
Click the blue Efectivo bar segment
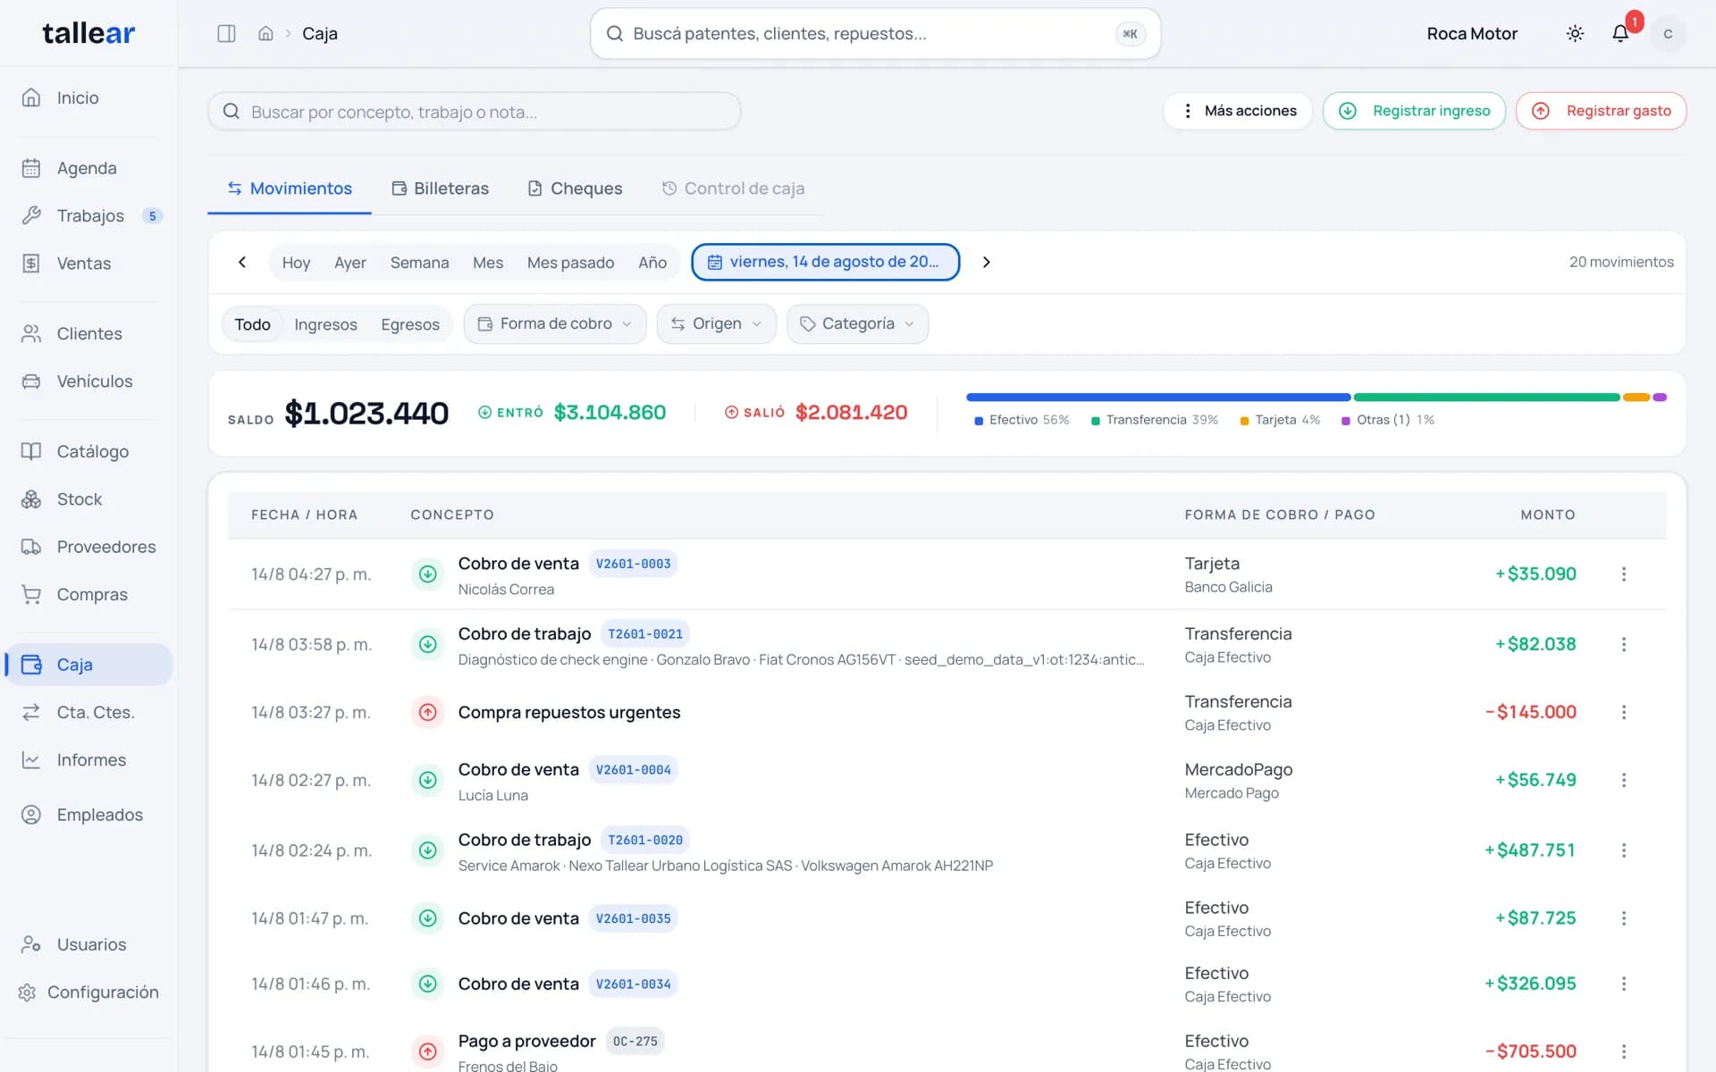click(1158, 398)
